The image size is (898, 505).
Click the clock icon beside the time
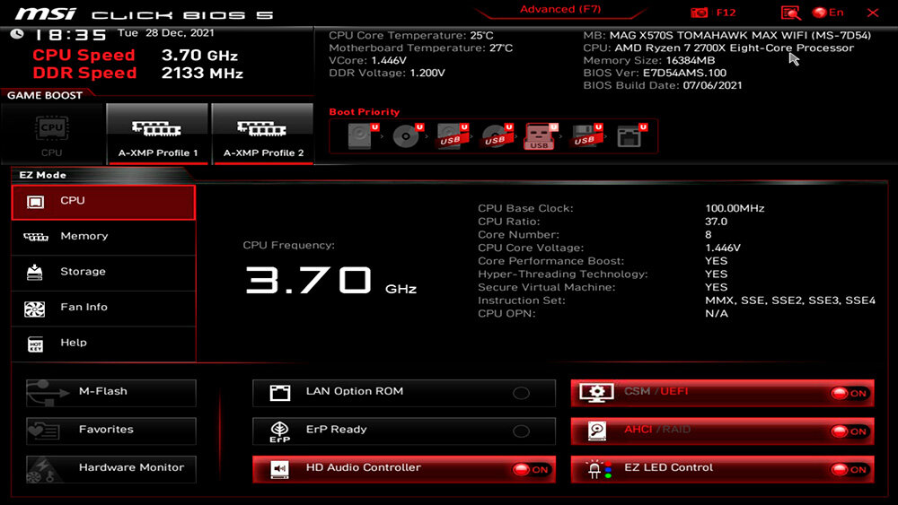17,34
